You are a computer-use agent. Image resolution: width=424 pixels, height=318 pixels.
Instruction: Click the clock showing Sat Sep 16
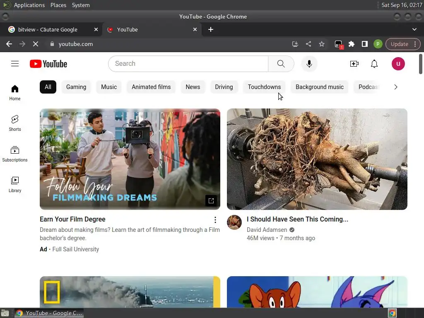[x=402, y=5]
